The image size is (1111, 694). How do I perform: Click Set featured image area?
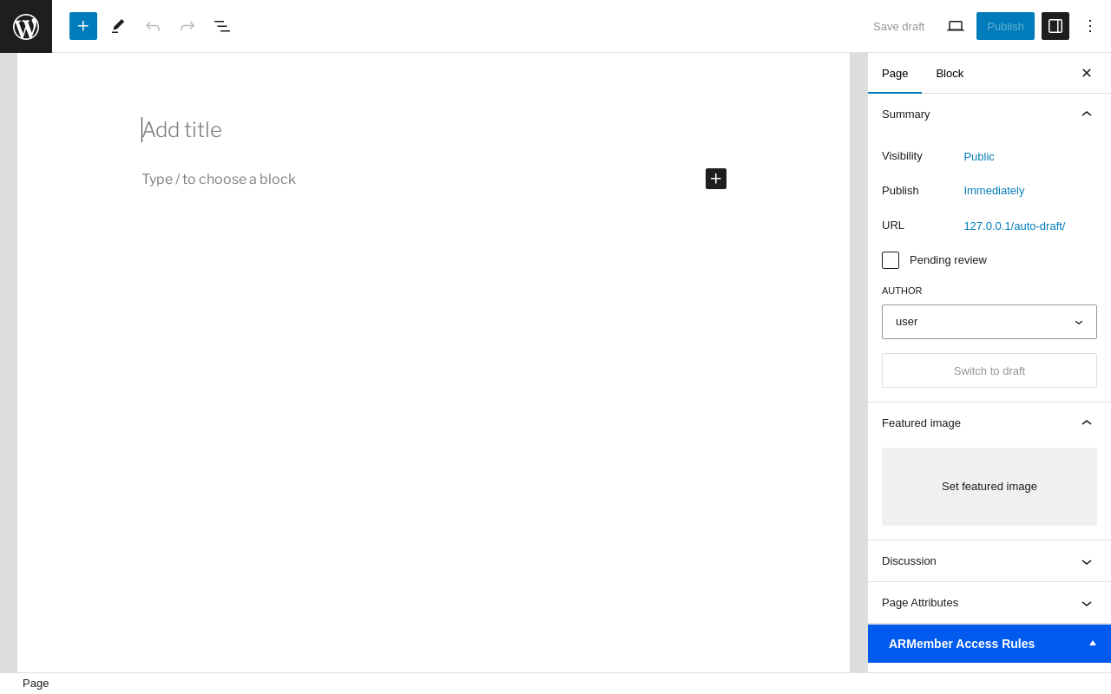(989, 487)
